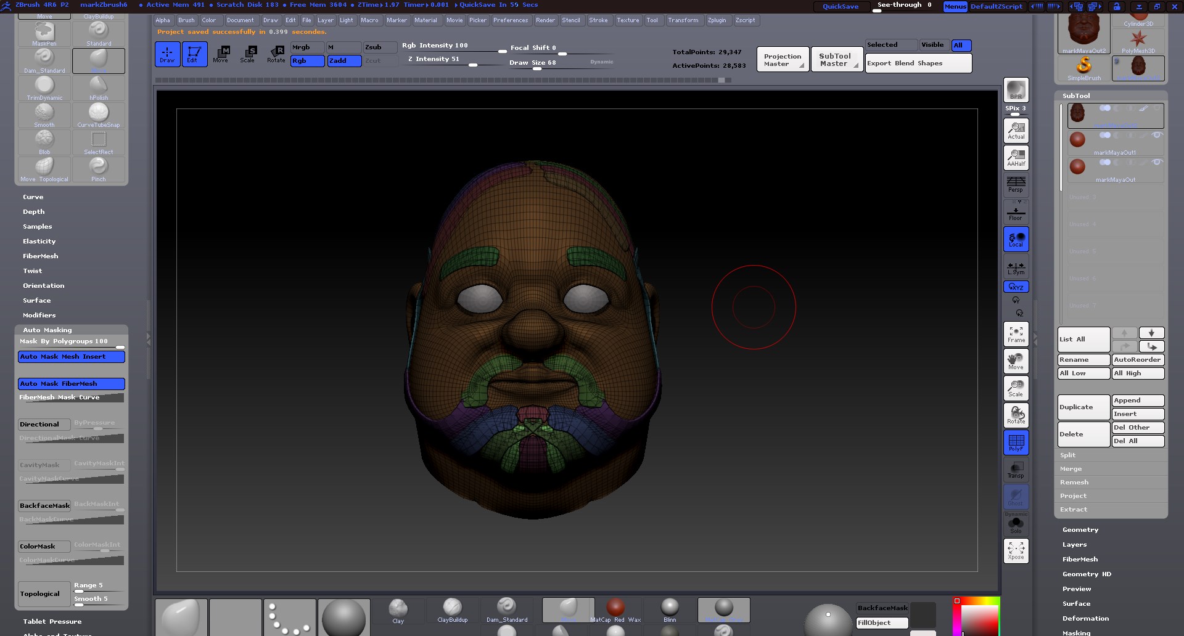
Task: Open the SubTool Master plugin menu
Action: pos(836,59)
